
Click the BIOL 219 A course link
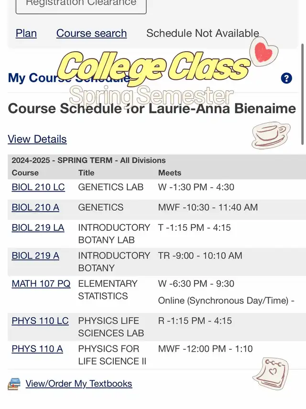[35, 256]
